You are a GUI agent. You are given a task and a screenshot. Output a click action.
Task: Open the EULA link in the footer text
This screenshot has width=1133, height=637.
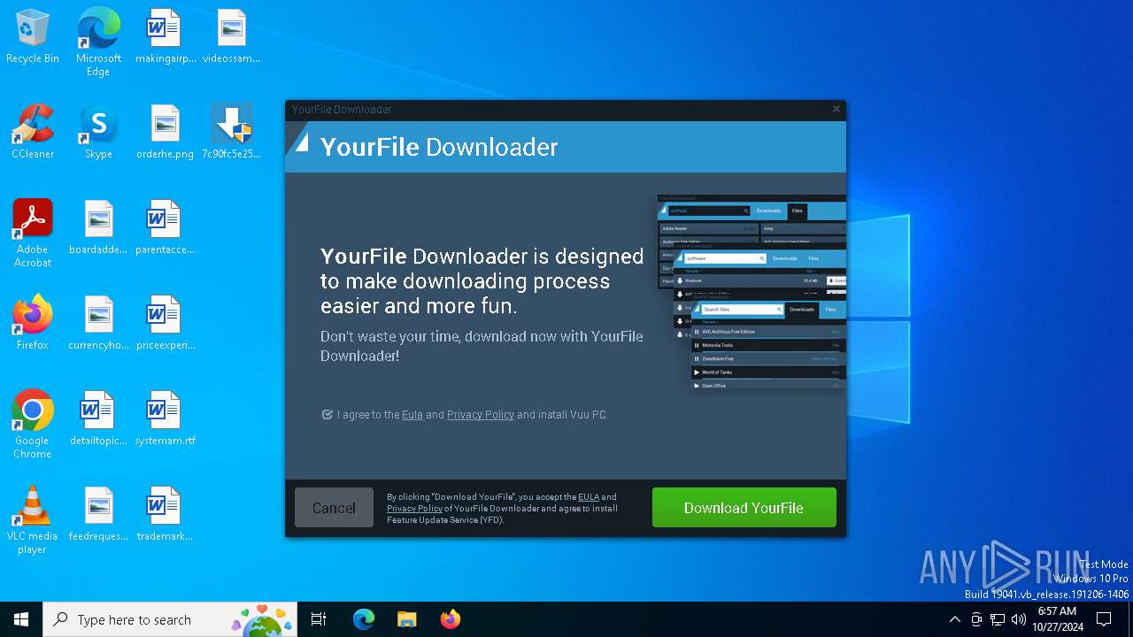tap(589, 497)
